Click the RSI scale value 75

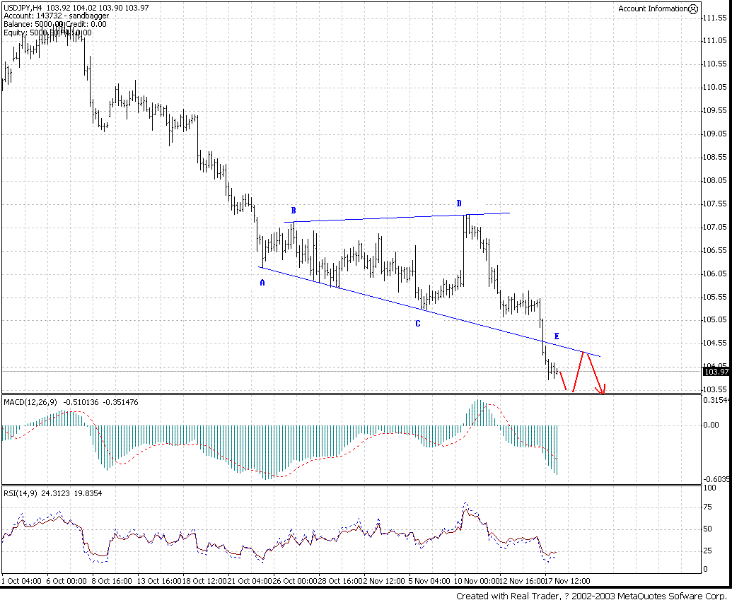click(x=708, y=507)
